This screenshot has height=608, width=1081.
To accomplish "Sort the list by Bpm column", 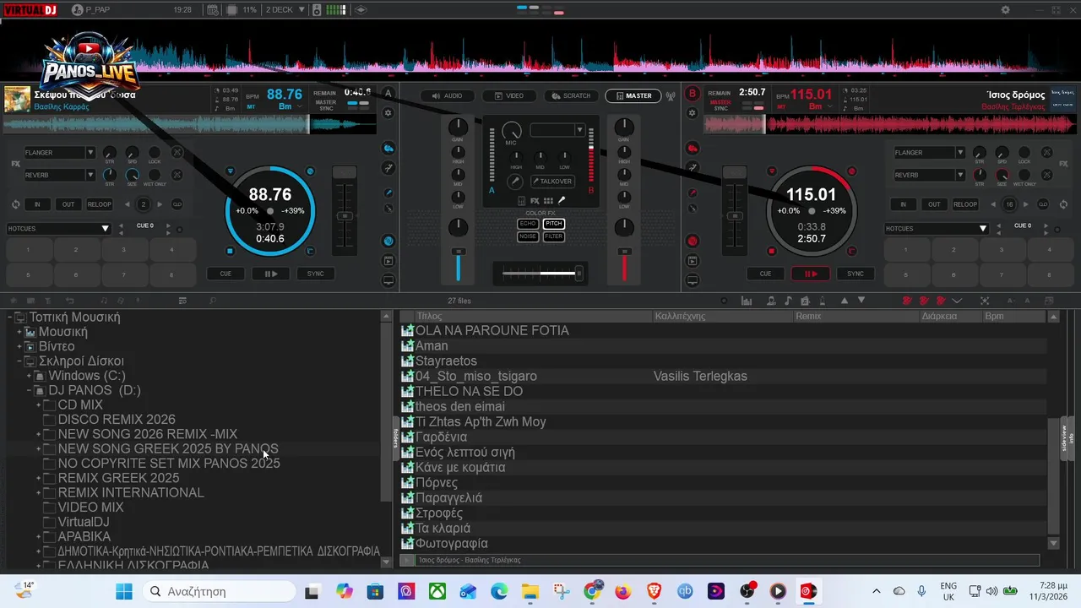I will coord(1013,316).
